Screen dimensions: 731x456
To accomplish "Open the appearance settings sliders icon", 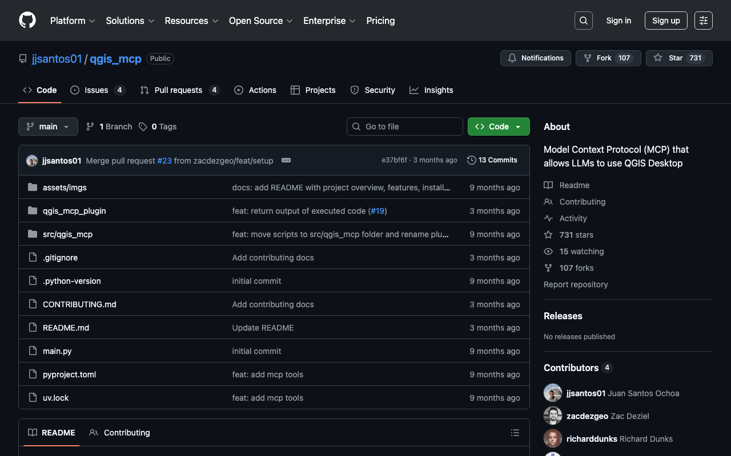I will coord(703,21).
